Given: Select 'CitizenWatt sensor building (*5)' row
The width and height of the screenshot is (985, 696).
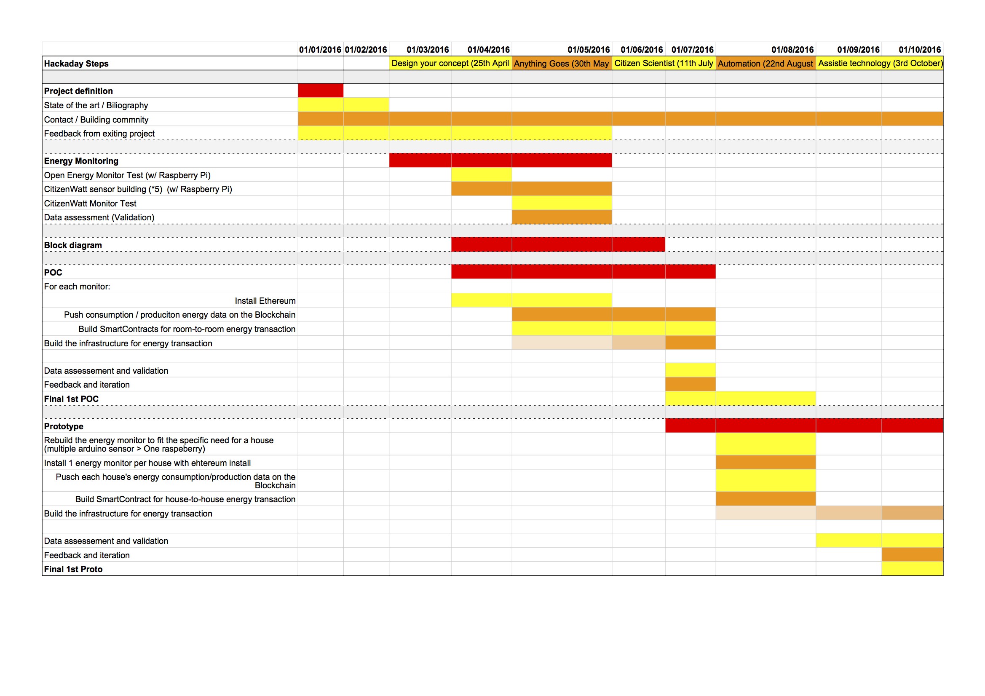Looking at the screenshot, I should tap(138, 189).
